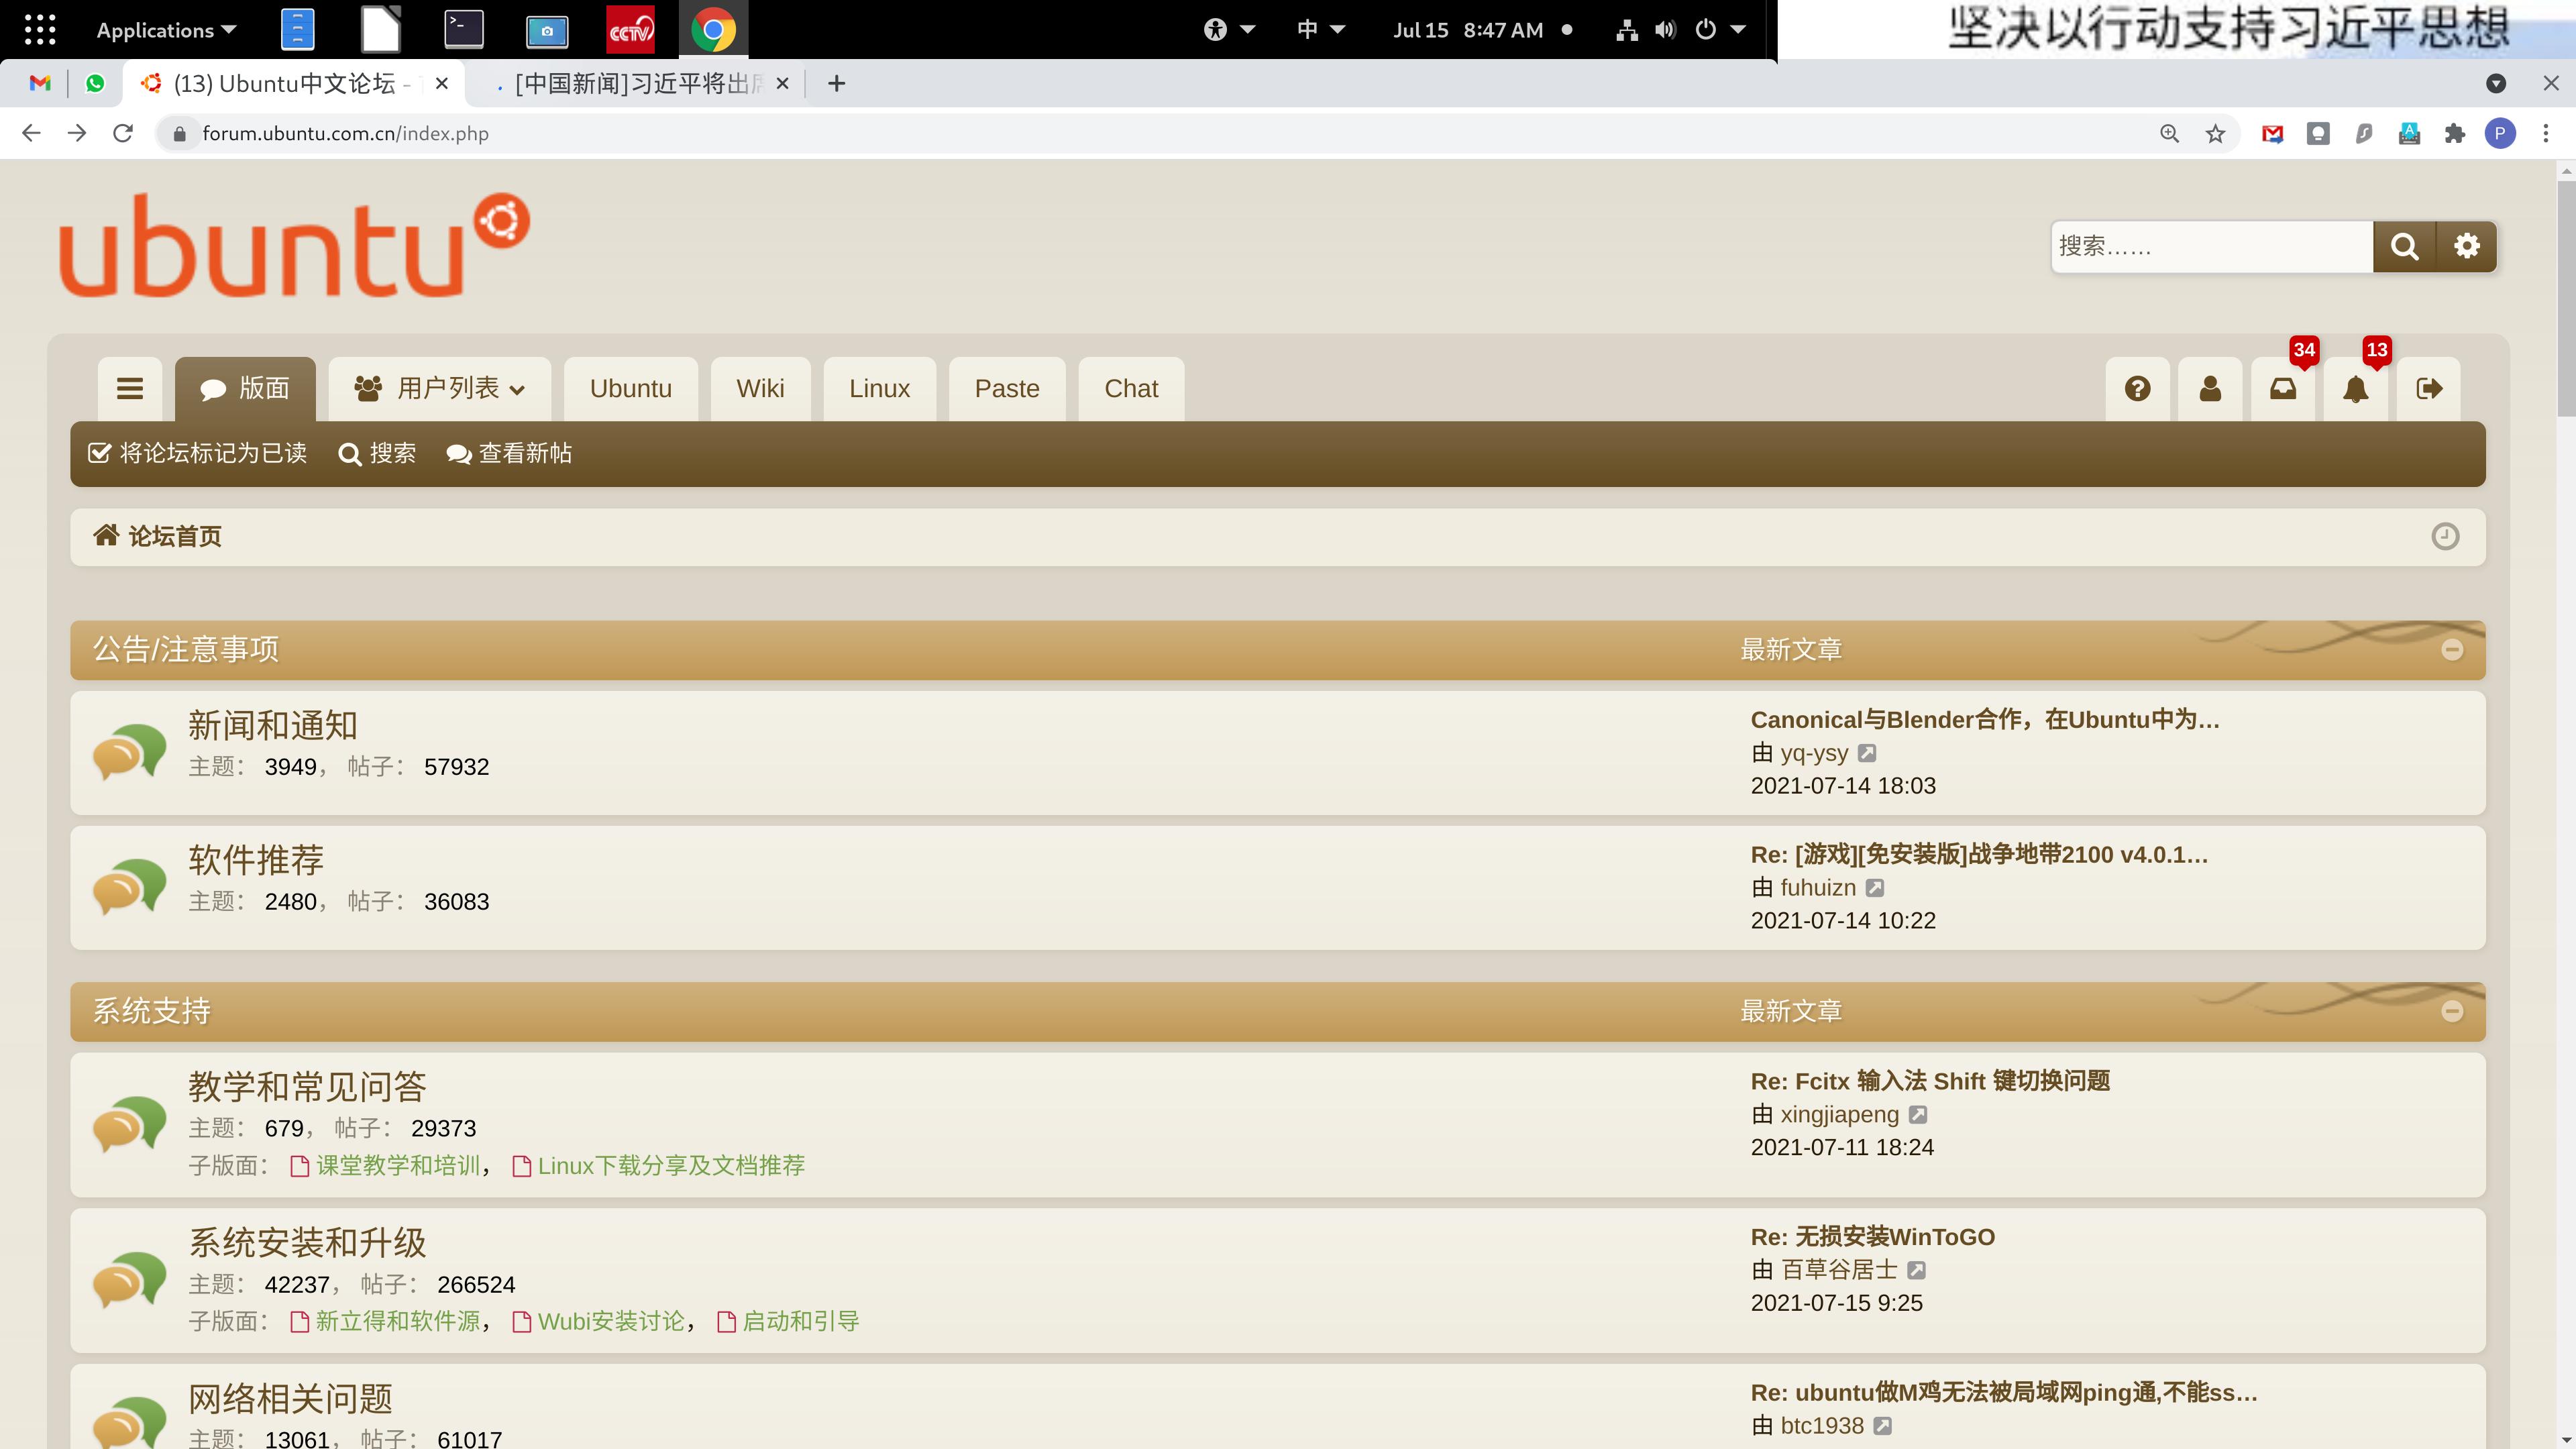Reload the forum page

(x=123, y=133)
